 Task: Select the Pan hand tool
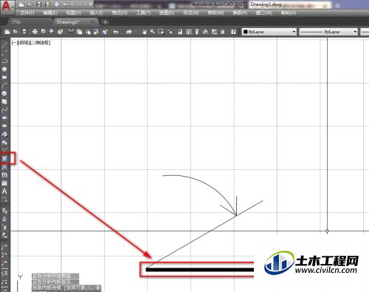point(144,32)
